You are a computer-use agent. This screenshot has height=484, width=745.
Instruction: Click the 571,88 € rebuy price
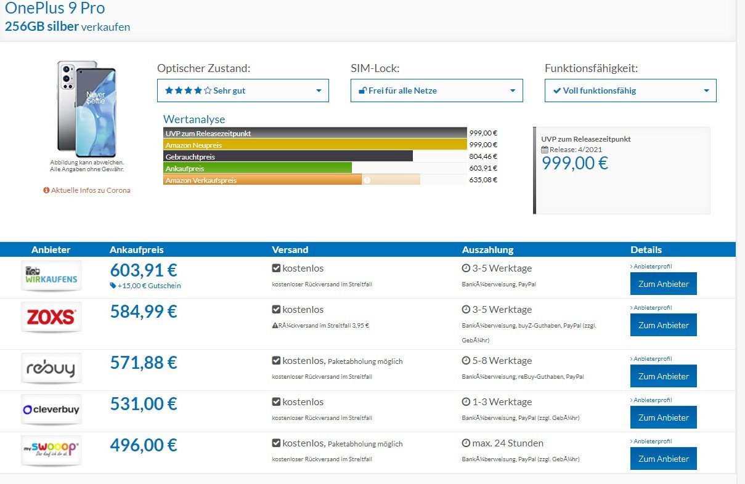(x=144, y=362)
